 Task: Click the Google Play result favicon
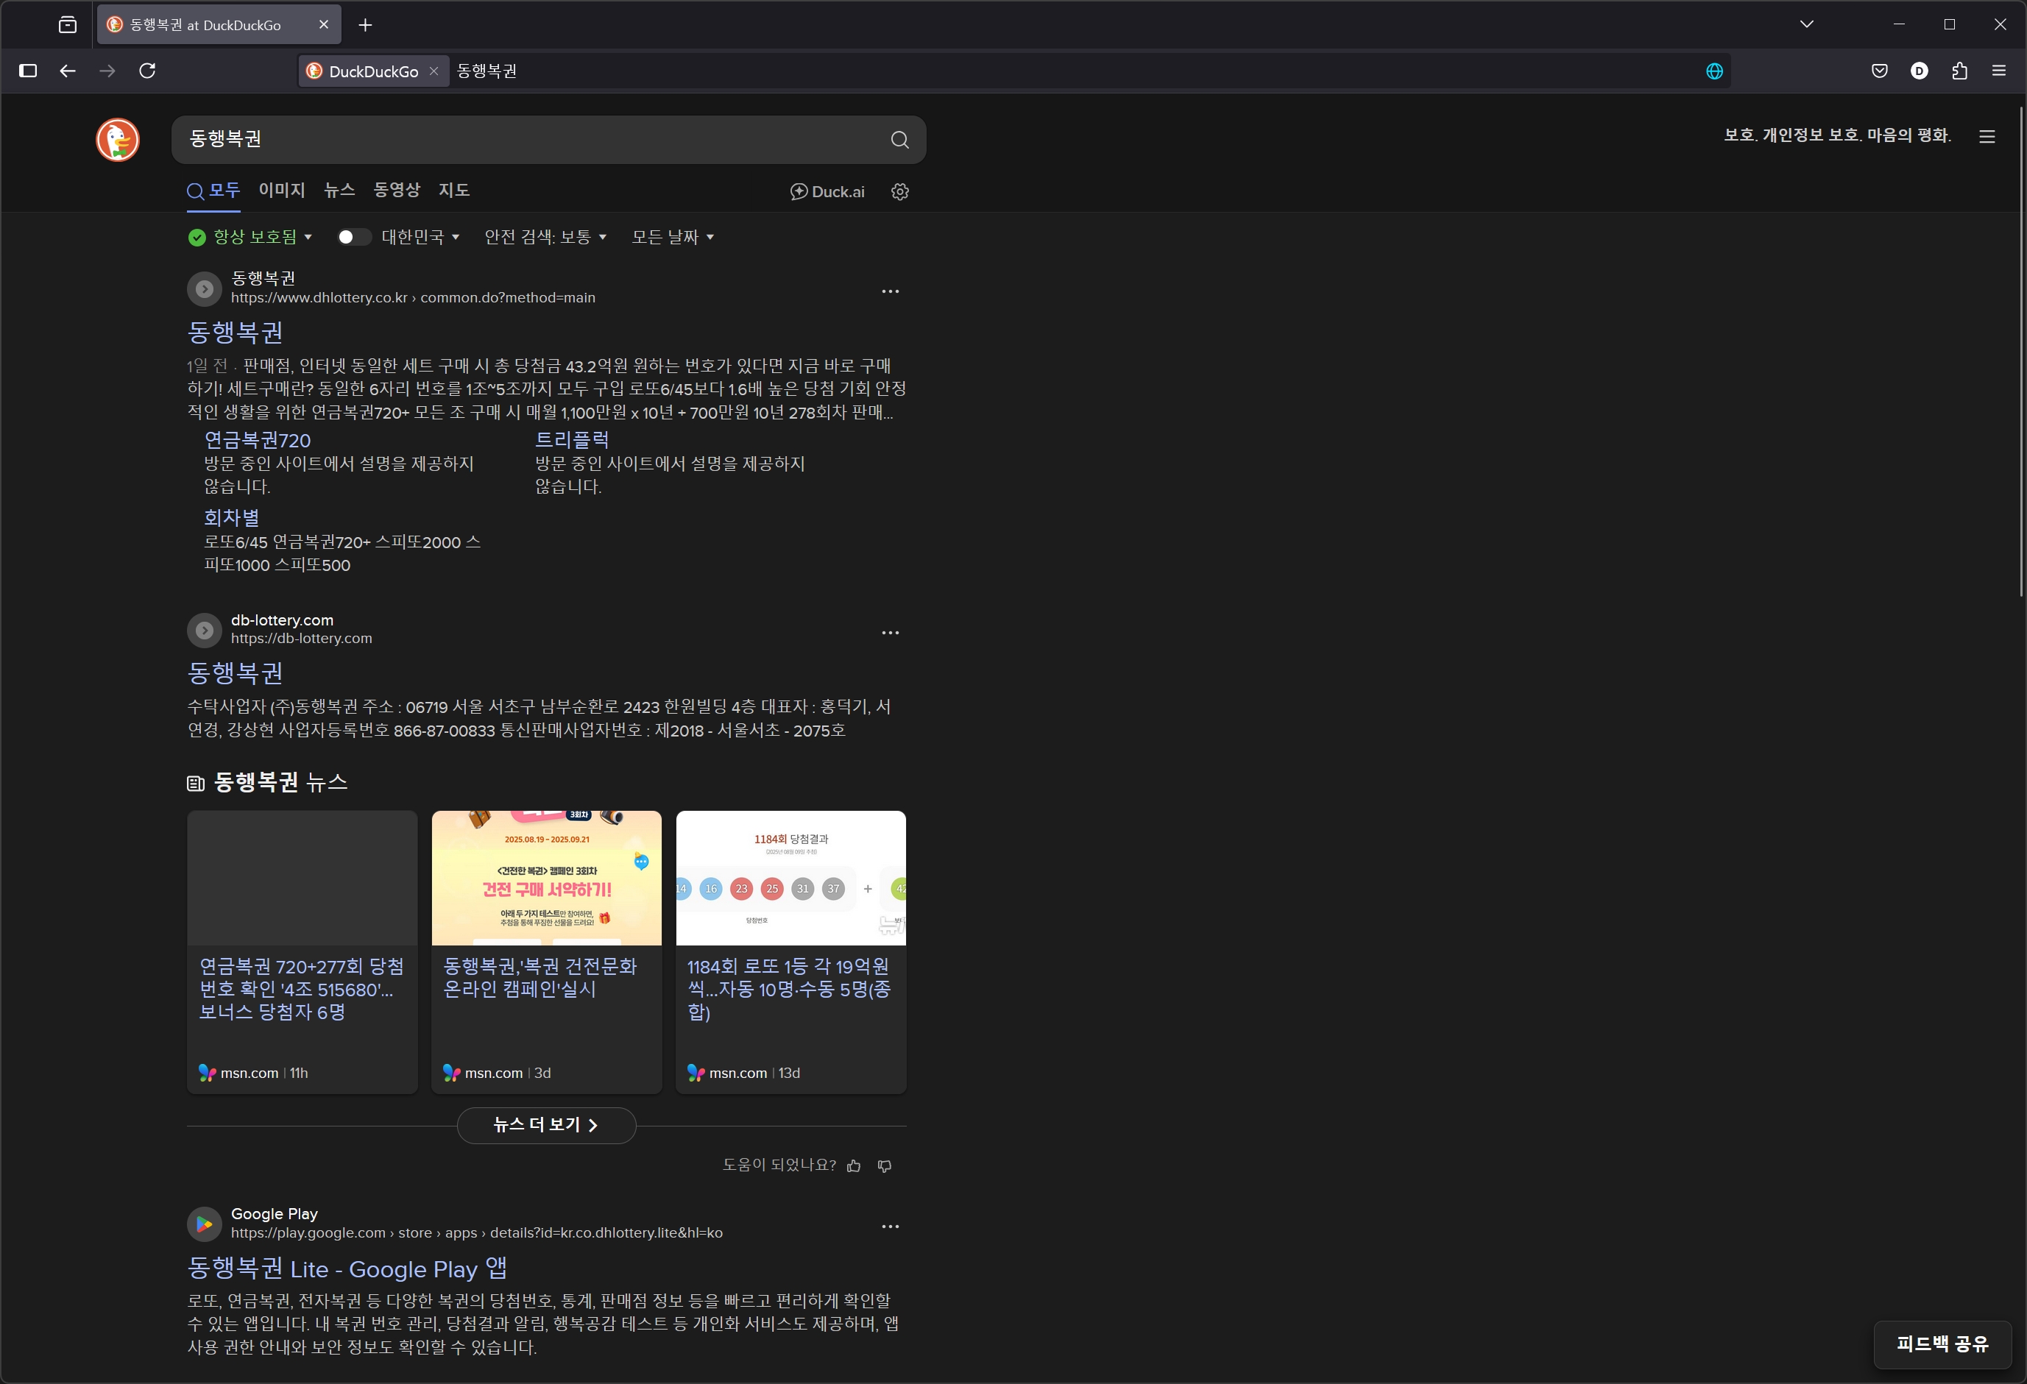(x=204, y=1224)
